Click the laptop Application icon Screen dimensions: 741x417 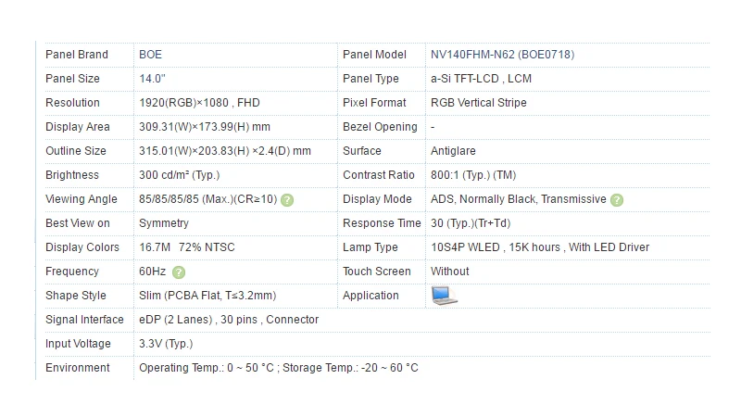(x=445, y=296)
